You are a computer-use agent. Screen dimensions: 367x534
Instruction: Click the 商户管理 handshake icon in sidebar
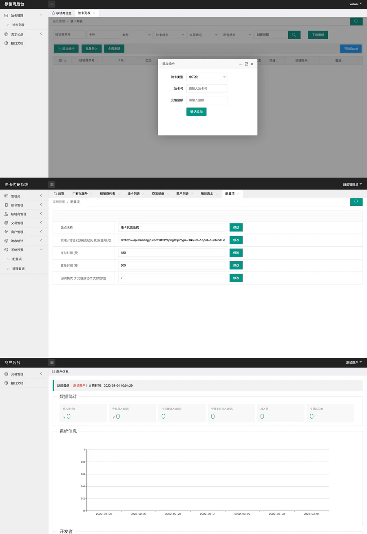coord(6,232)
